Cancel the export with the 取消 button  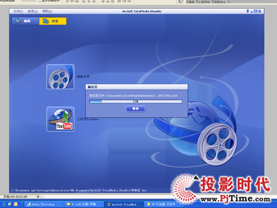click(136, 109)
